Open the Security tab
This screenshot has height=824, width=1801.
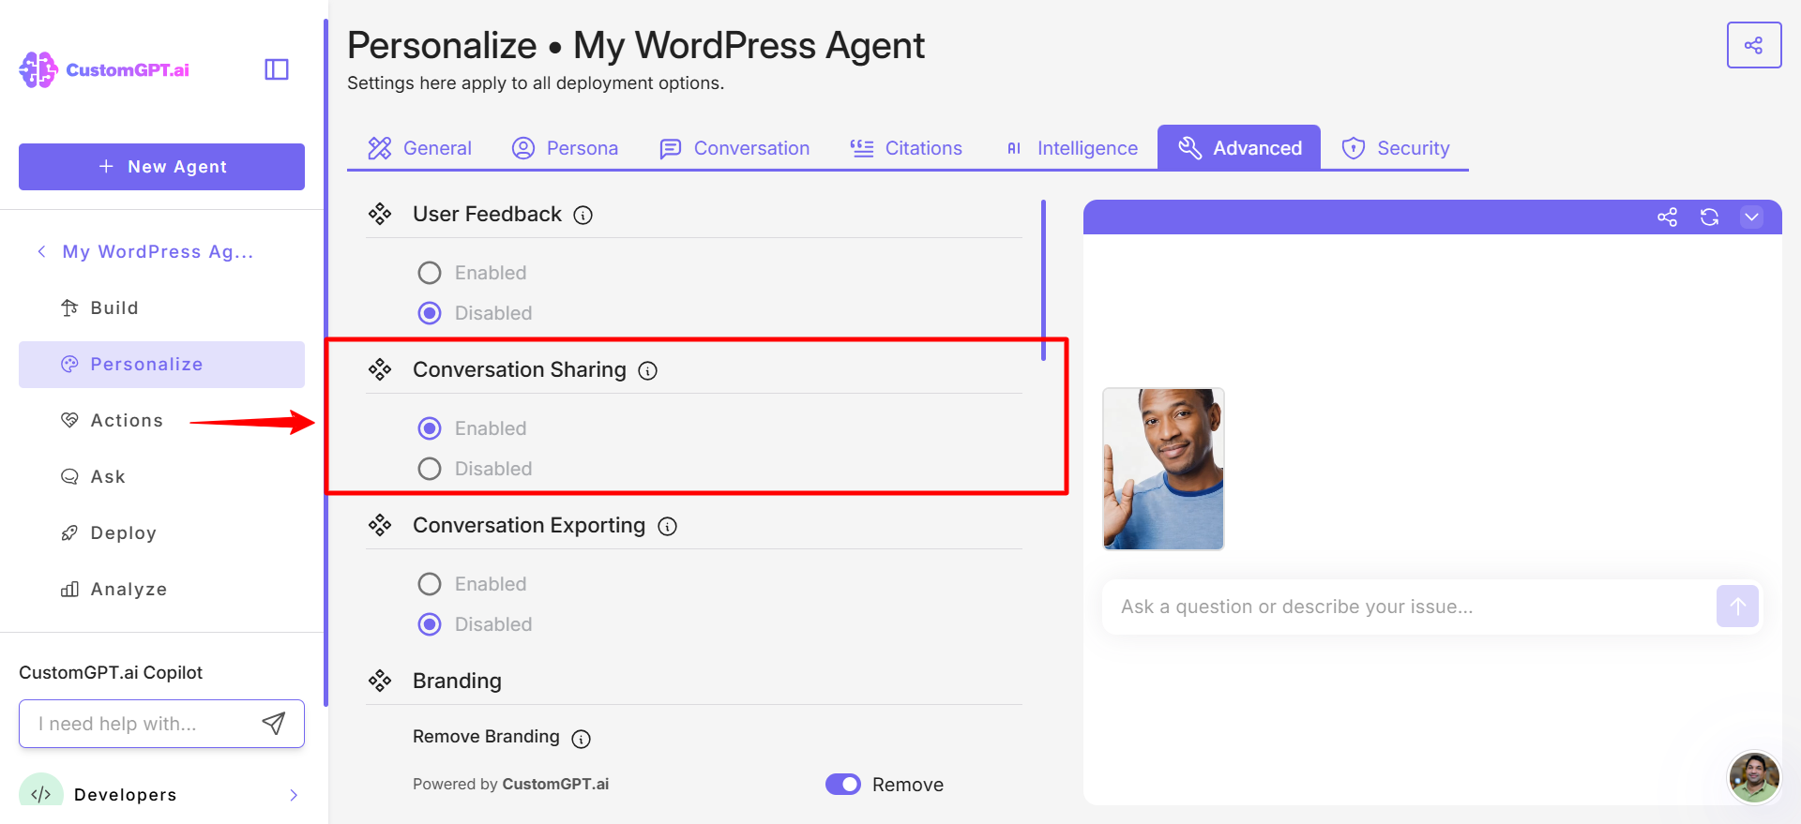click(1396, 148)
